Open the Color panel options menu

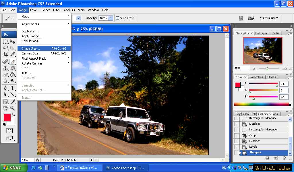(290, 78)
